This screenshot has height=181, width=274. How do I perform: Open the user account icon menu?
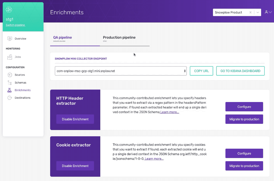tap(266, 12)
